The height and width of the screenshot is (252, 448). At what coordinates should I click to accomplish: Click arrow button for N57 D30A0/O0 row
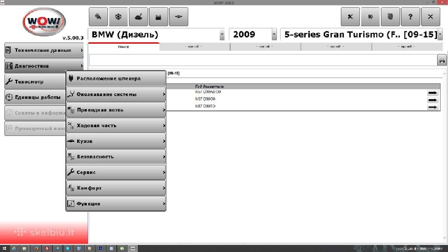coord(433,93)
